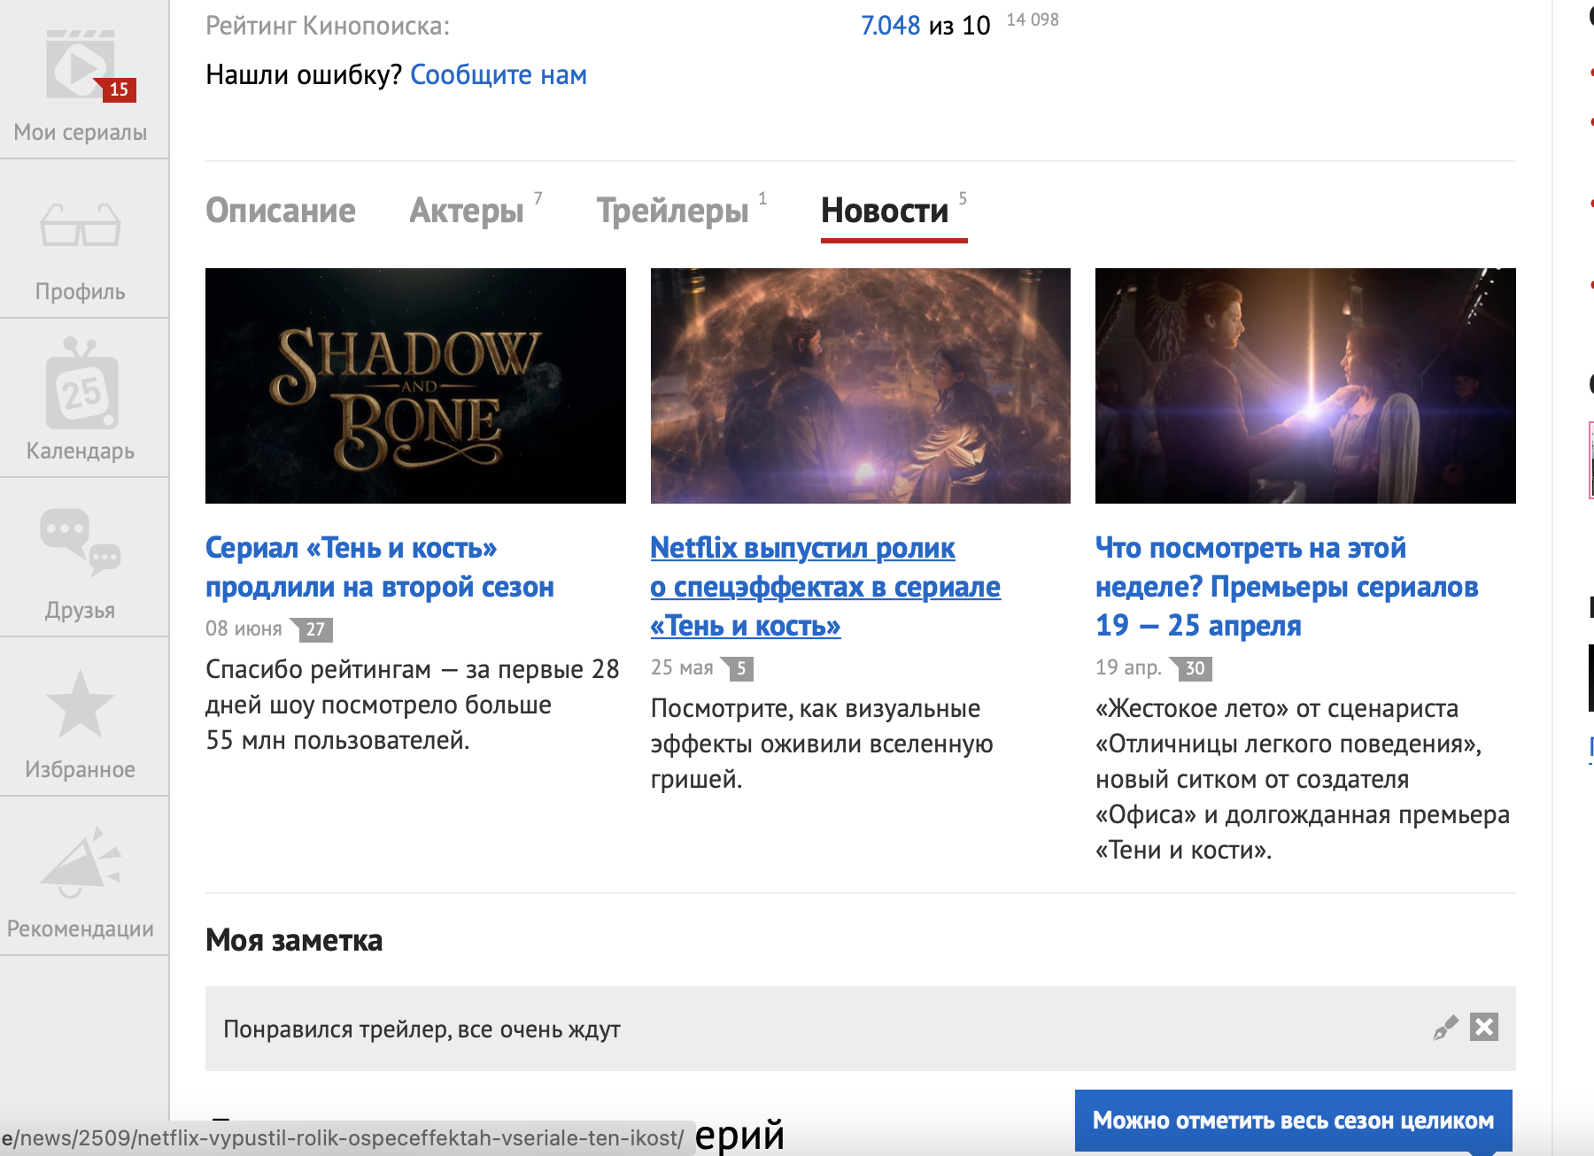1594x1156 pixels.
Task: Delete note with the X icon
Action: [1484, 1027]
